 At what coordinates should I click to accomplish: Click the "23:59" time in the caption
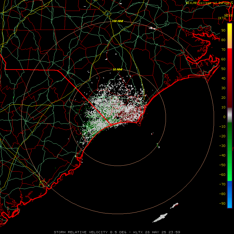click(174, 232)
